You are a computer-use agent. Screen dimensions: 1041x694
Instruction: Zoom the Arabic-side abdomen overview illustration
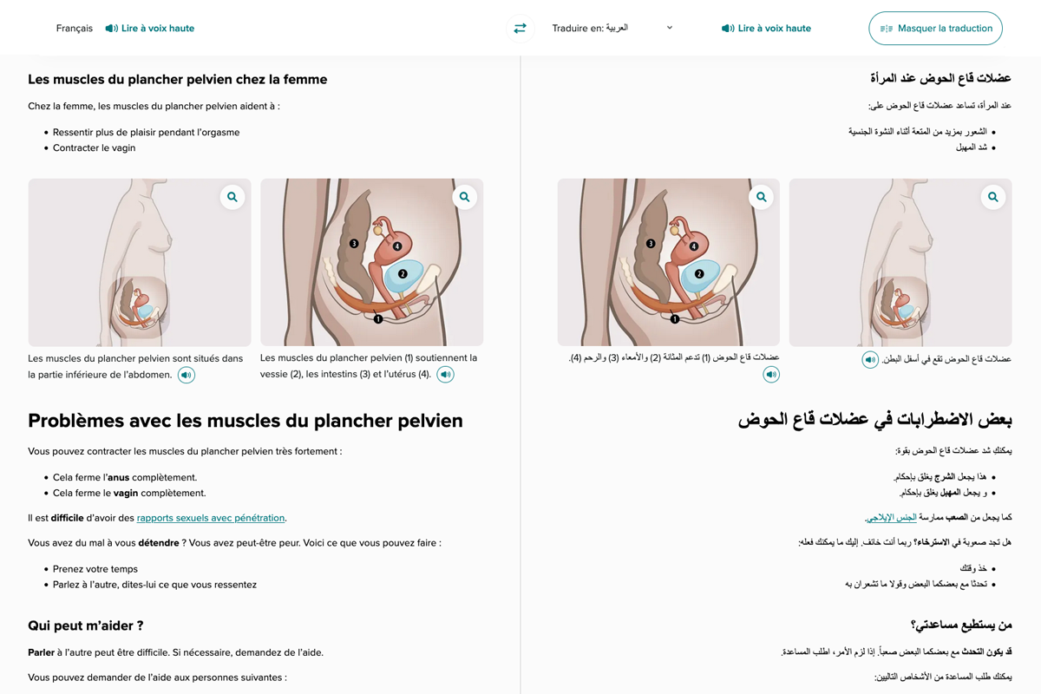point(992,197)
